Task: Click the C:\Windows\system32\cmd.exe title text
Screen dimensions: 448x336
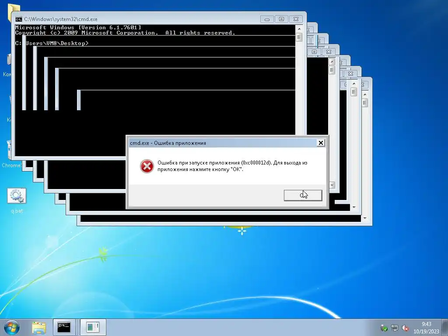Action: [x=60, y=19]
